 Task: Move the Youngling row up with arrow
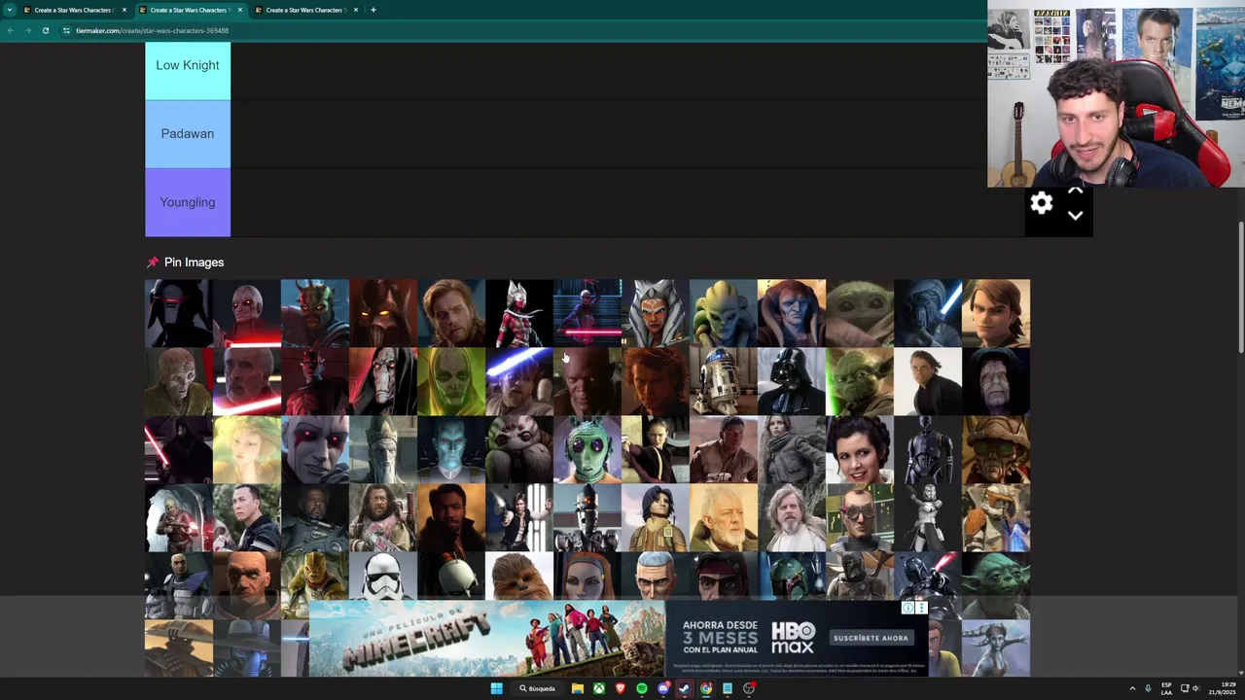1075,192
